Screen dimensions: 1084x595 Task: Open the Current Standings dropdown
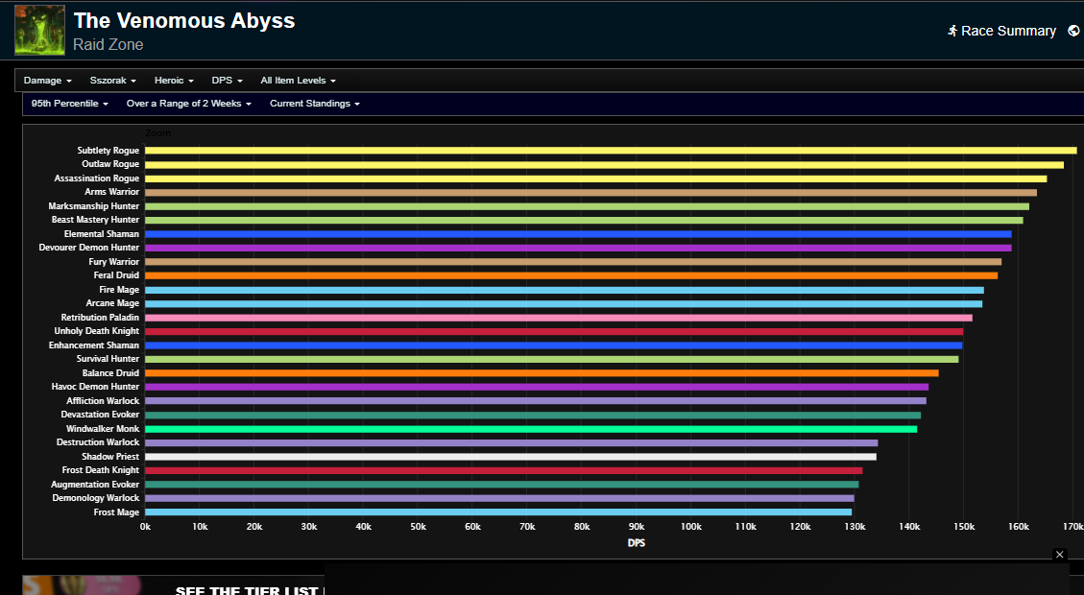click(x=315, y=104)
